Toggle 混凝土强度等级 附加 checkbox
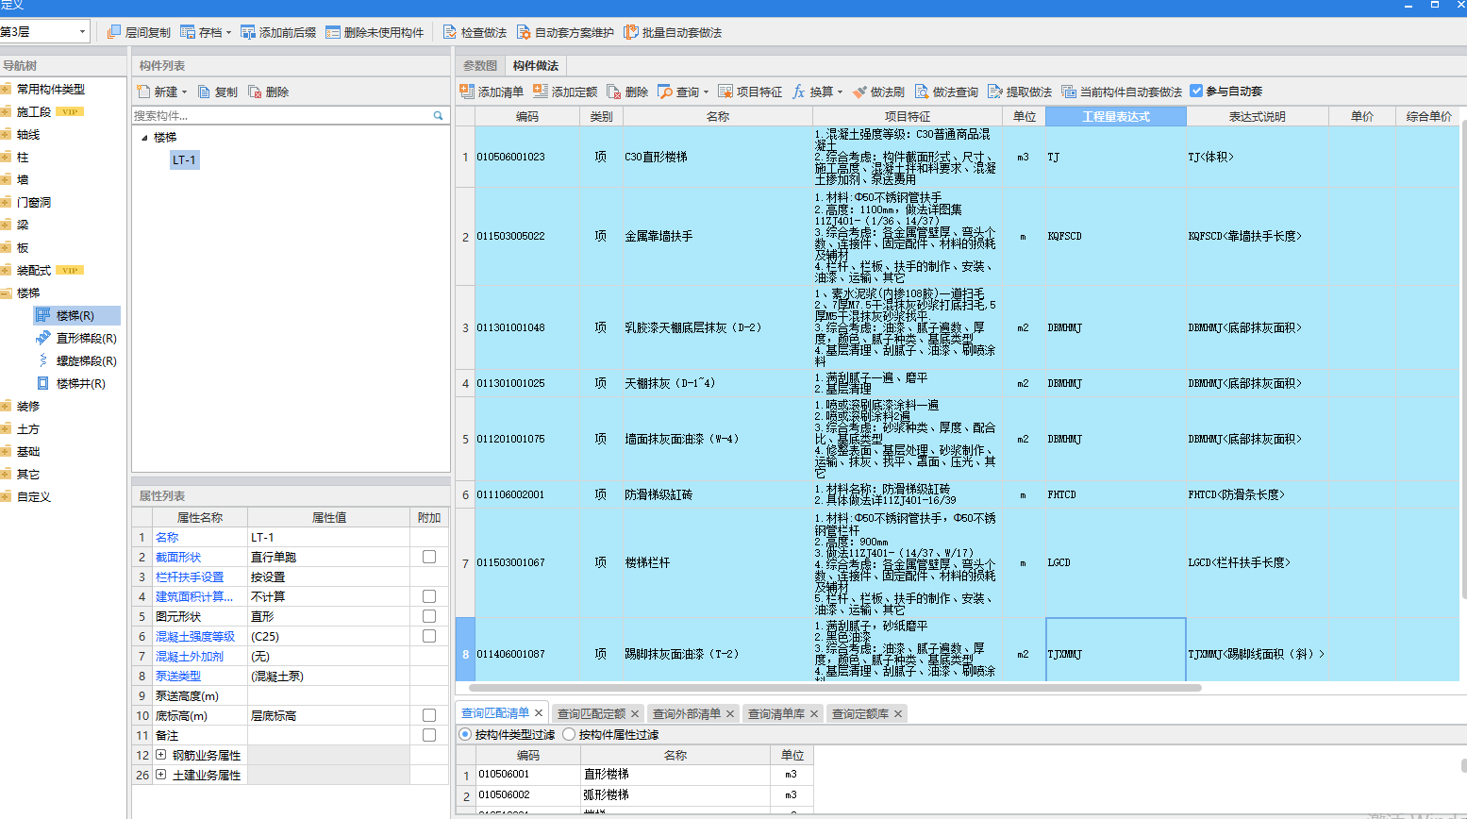Screen dimensions: 1467x819 click(429, 636)
